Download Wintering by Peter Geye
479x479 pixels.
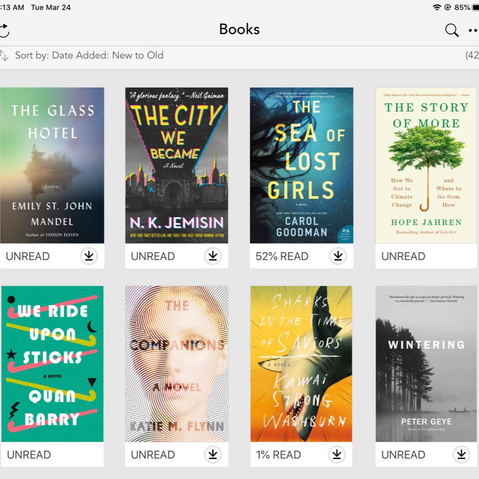point(461,454)
